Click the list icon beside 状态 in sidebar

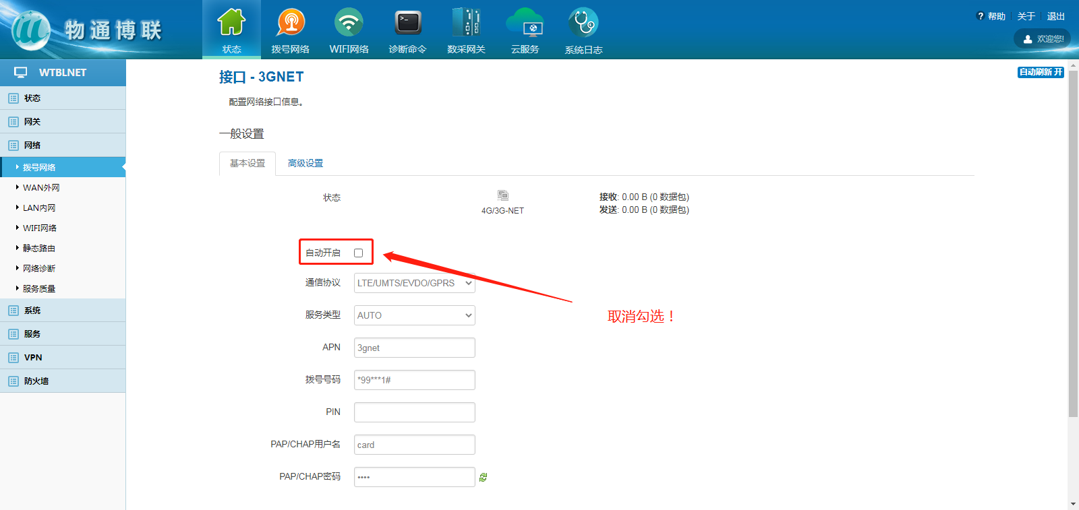point(13,98)
